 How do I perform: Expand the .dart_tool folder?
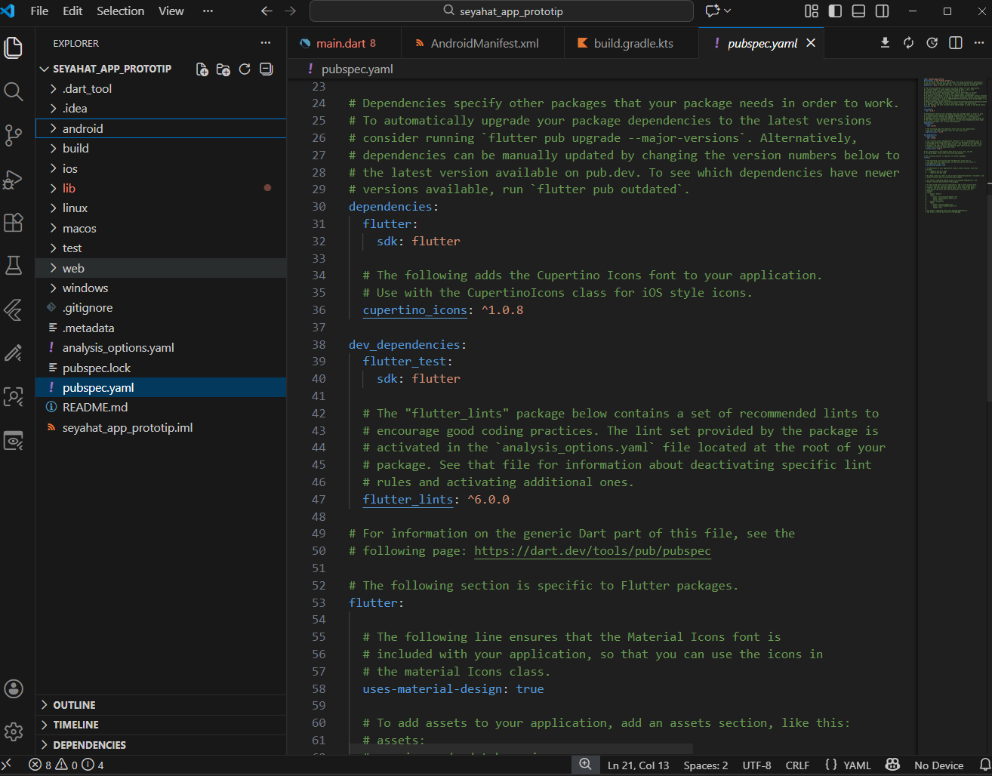161,88
